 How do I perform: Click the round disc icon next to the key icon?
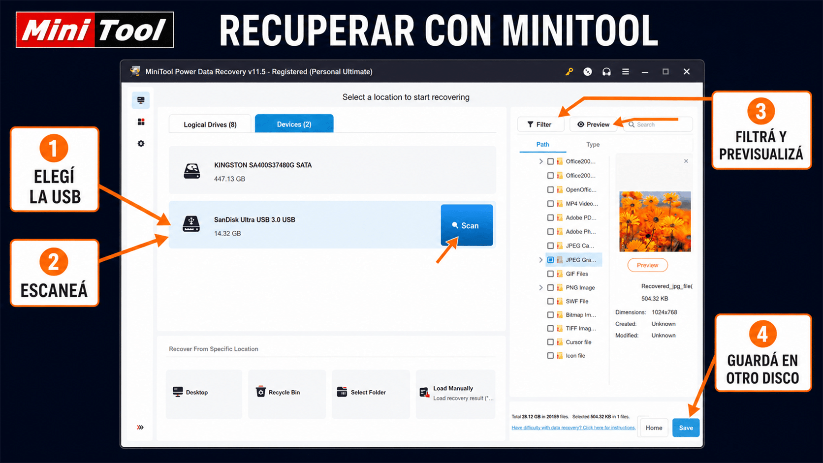pos(588,72)
